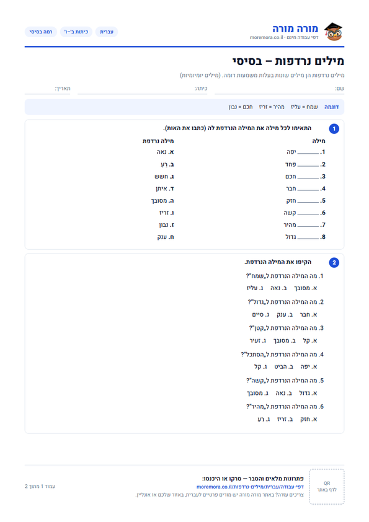This screenshot has width=369, height=522.
Task: Choose answer ב. ענק for question 2
Action: pyautogui.click(x=285, y=314)
